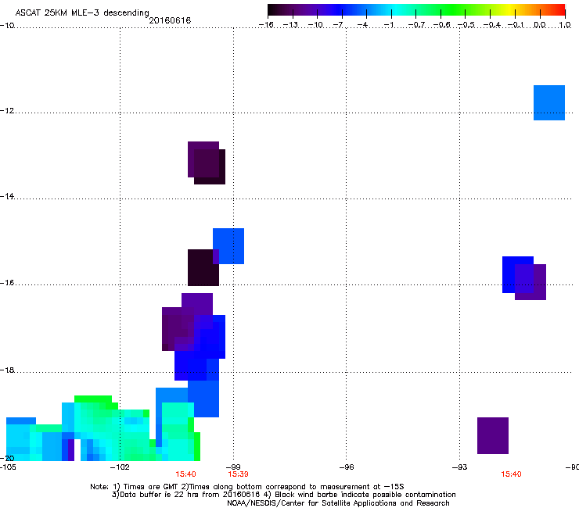The image size is (579, 508).
Task: Click the 'Times are GMT' note line
Action: tap(246, 487)
